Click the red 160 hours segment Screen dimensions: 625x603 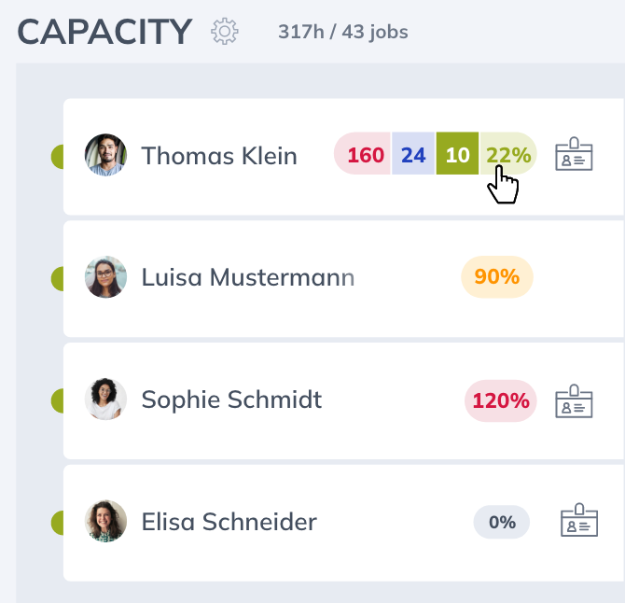coord(364,155)
